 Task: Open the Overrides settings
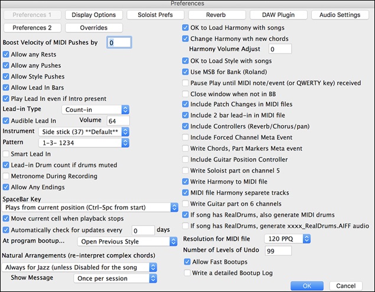tap(94, 27)
